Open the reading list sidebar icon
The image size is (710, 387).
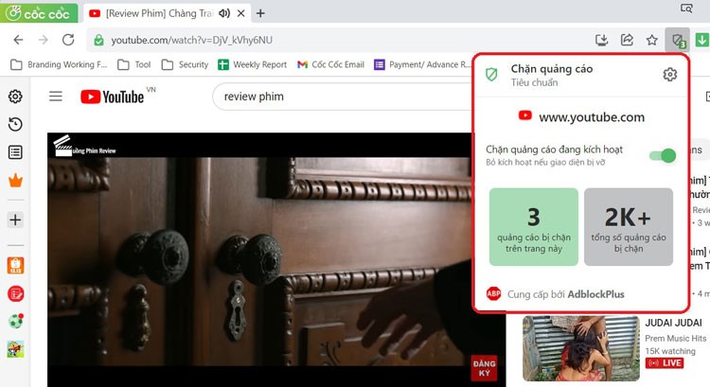(x=15, y=152)
